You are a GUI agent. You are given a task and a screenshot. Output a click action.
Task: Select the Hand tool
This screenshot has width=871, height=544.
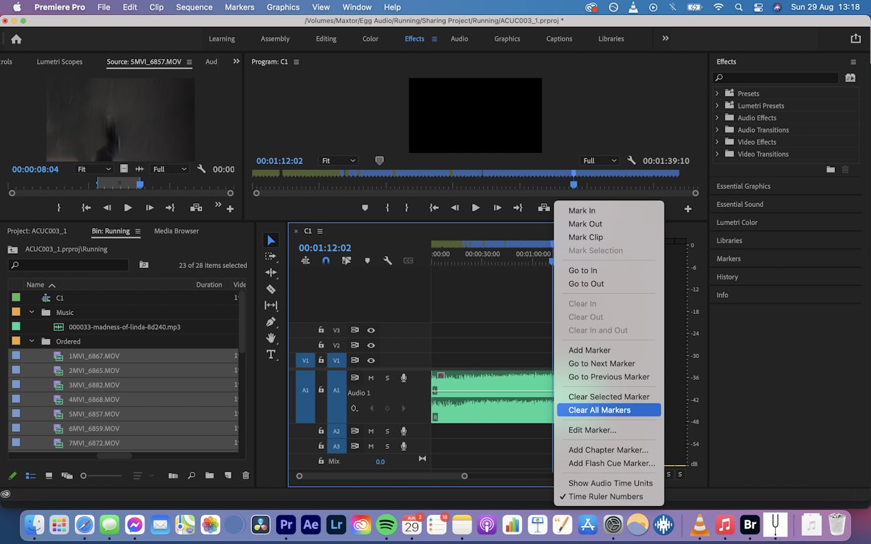pyautogui.click(x=271, y=338)
